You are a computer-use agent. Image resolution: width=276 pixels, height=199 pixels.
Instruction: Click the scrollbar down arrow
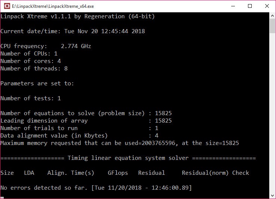coord(272,196)
